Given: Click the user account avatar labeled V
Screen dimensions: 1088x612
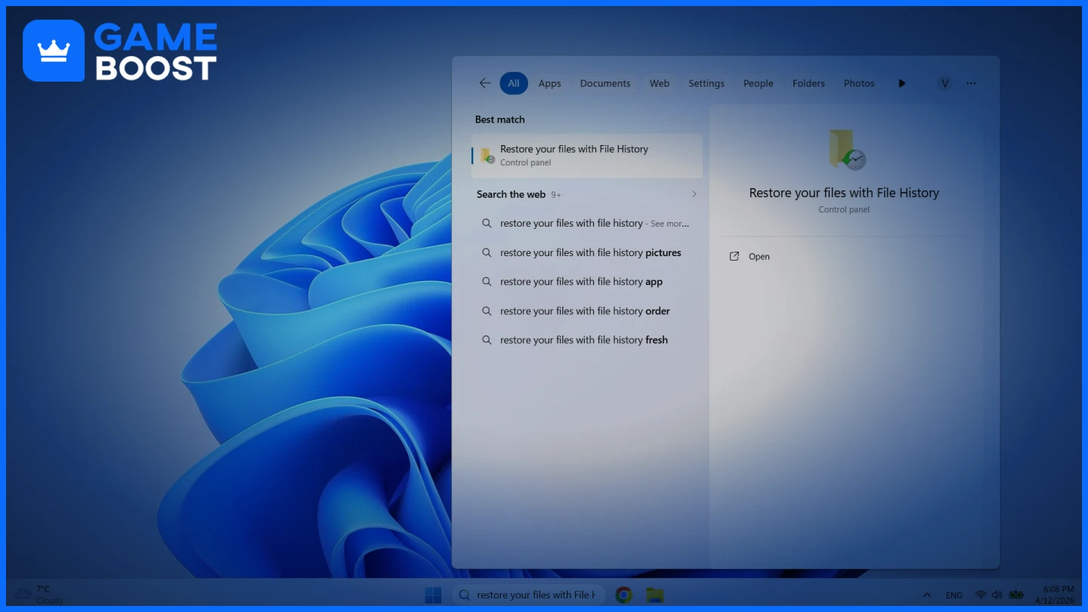Looking at the screenshot, I should (944, 83).
